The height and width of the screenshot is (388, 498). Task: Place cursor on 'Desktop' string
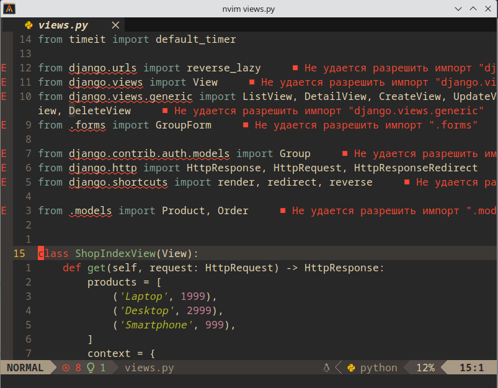point(148,311)
